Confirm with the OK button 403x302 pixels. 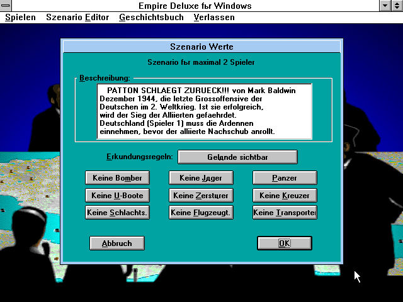(x=285, y=243)
